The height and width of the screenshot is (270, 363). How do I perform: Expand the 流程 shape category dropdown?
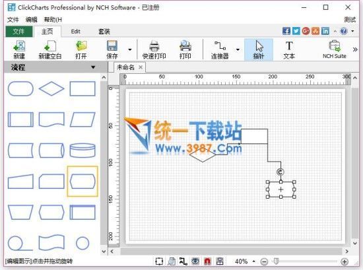[x=93, y=67]
